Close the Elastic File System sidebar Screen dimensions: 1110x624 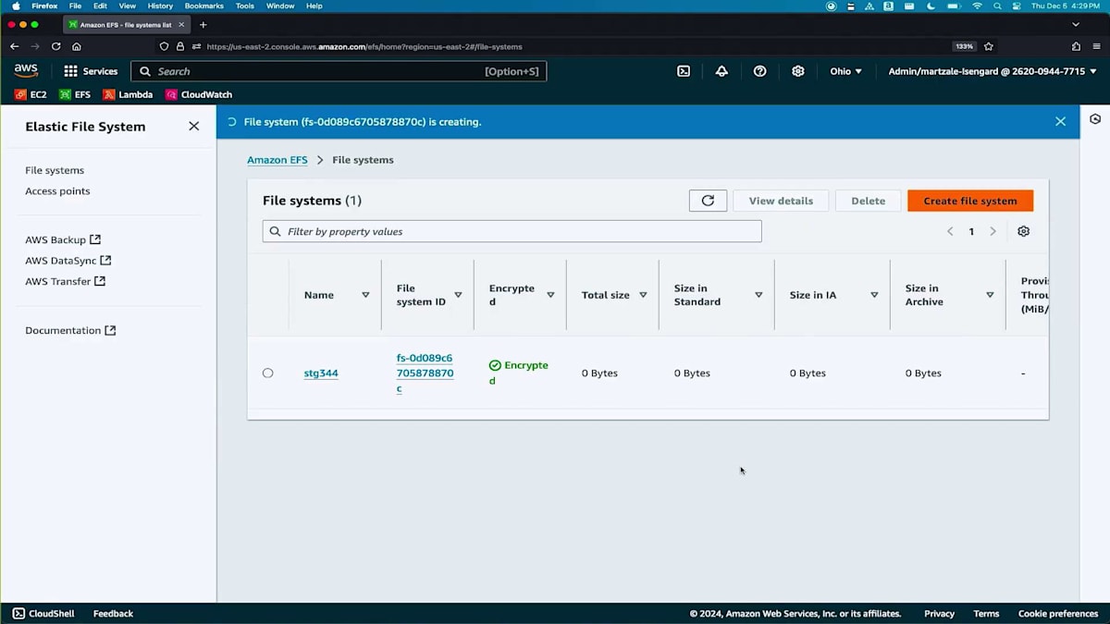(x=193, y=127)
